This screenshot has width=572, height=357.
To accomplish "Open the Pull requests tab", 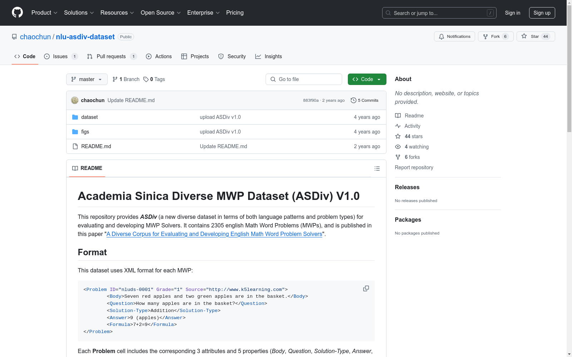I will [112, 56].
